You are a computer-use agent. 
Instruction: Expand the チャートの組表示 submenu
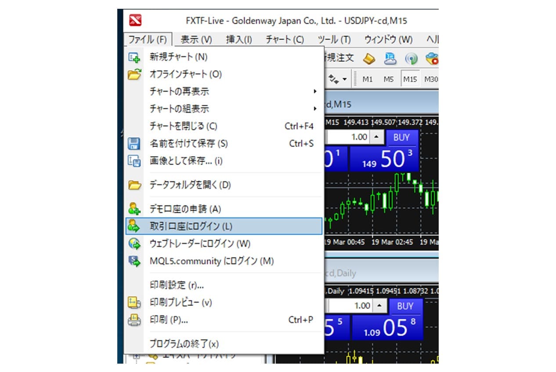tap(224, 109)
